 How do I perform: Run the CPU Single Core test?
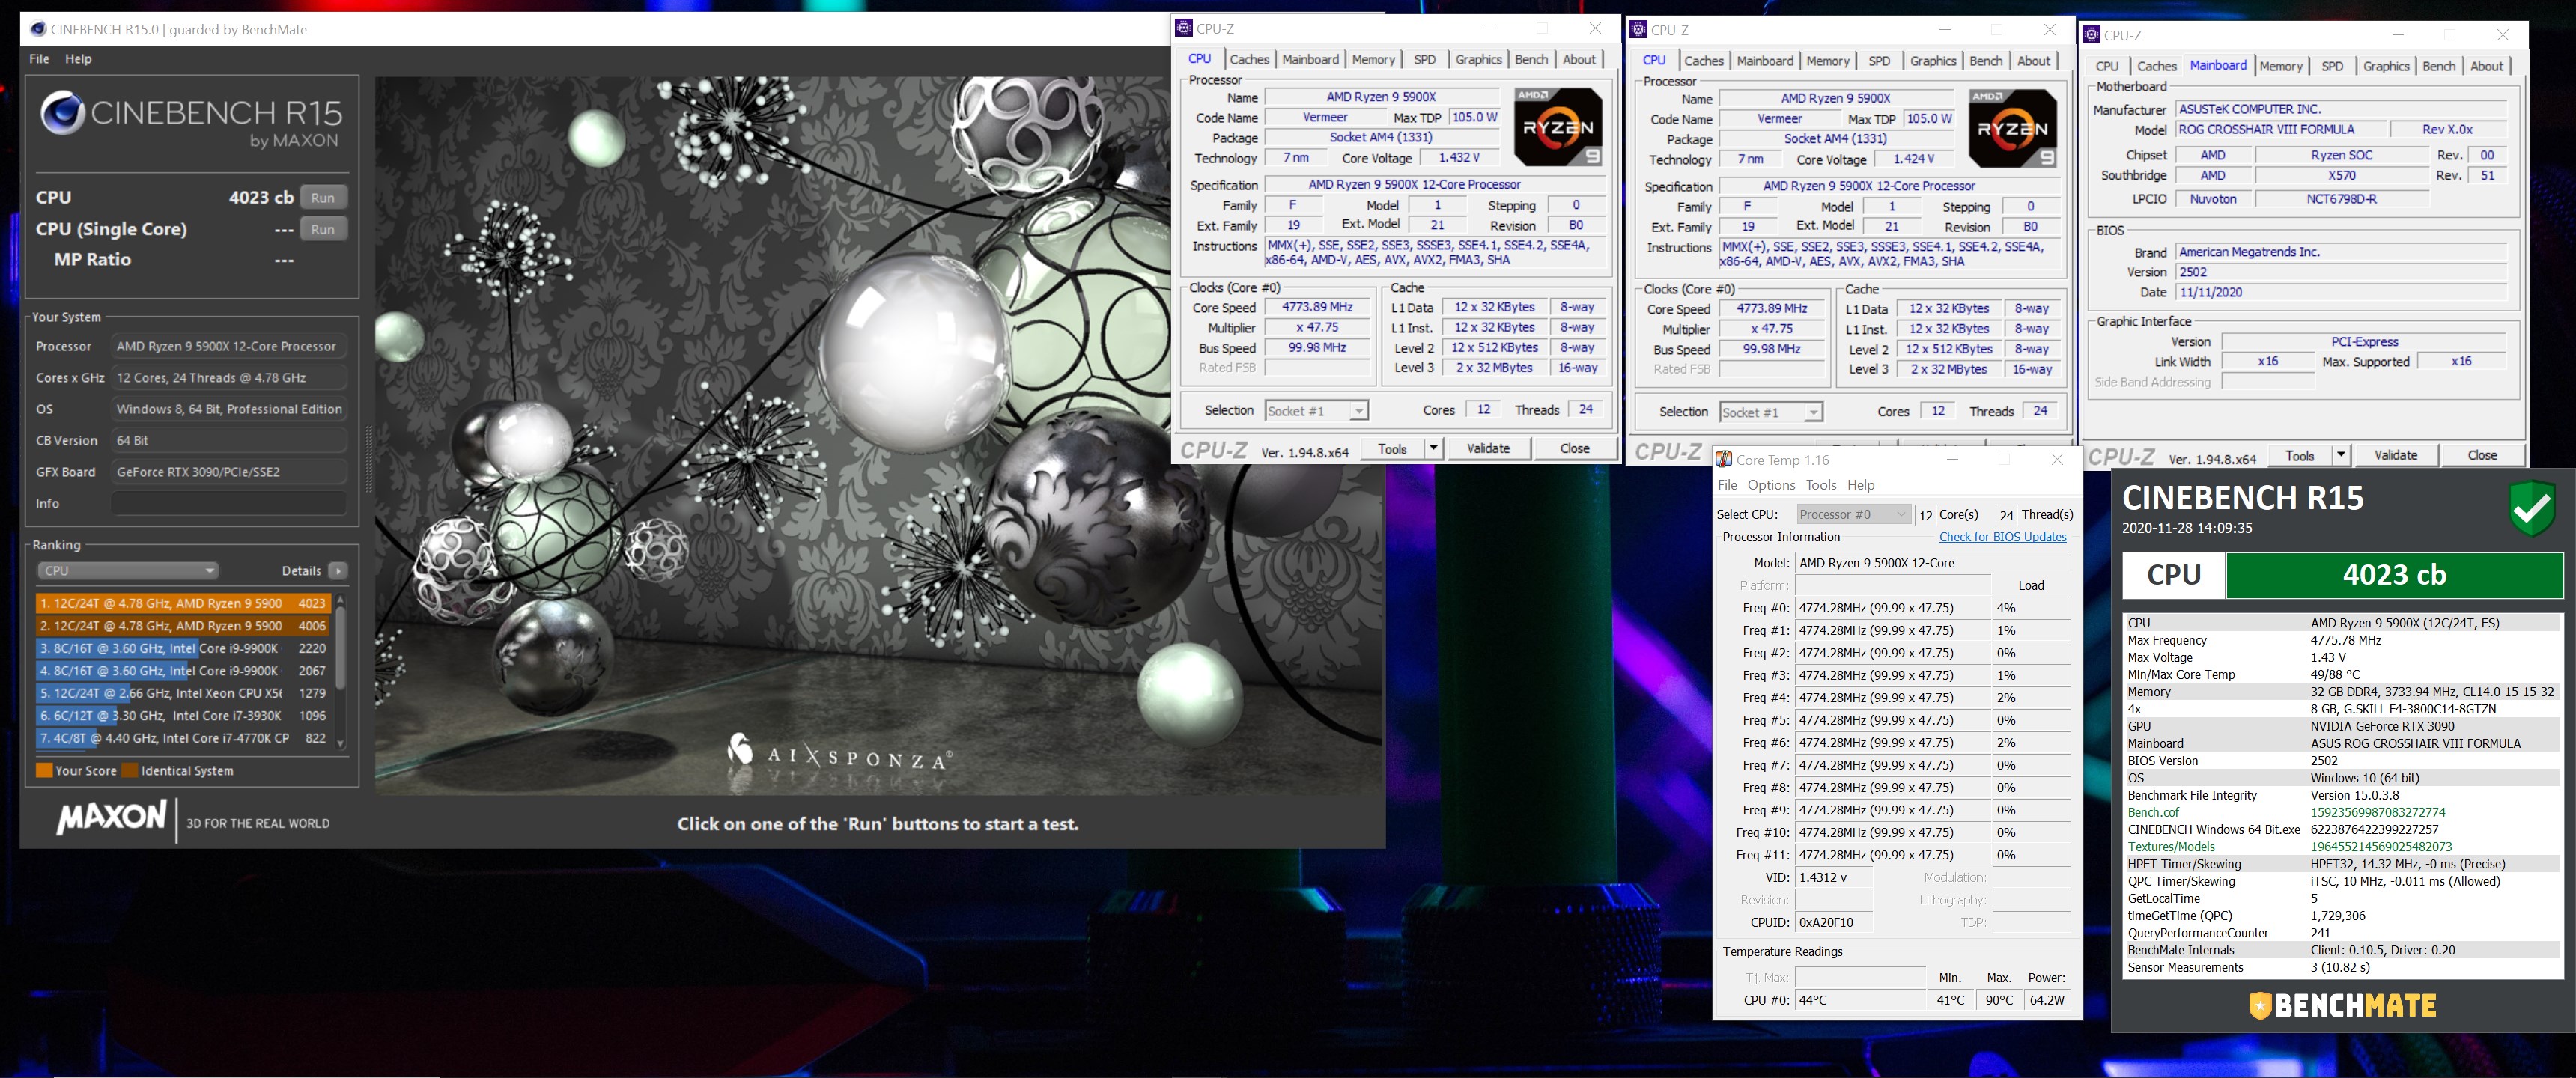(x=323, y=229)
